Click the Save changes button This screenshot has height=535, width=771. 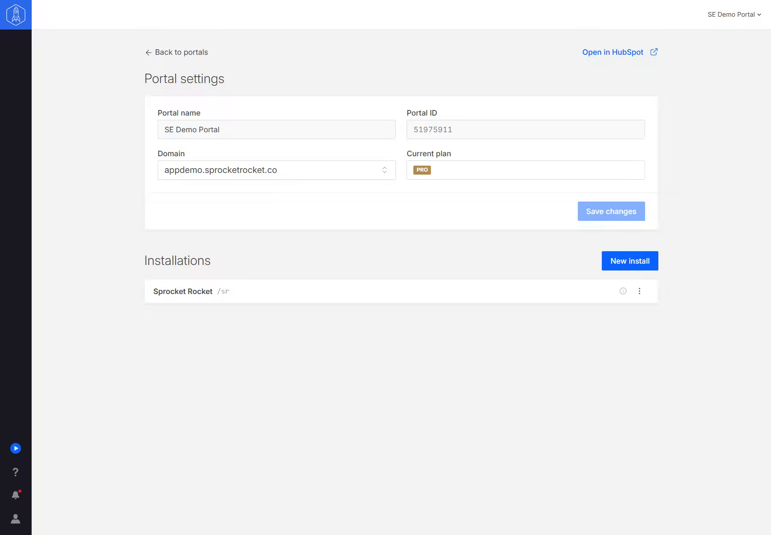[x=611, y=211]
